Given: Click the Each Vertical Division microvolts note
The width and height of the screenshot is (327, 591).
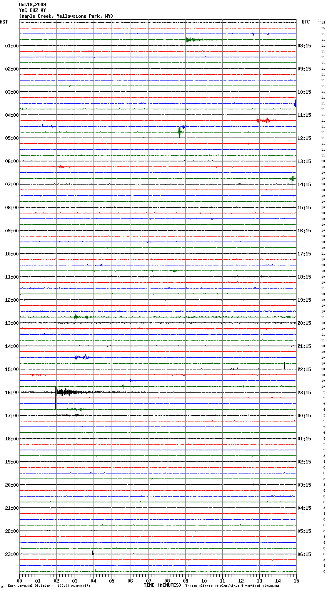Looking at the screenshot, I should 49,586.
